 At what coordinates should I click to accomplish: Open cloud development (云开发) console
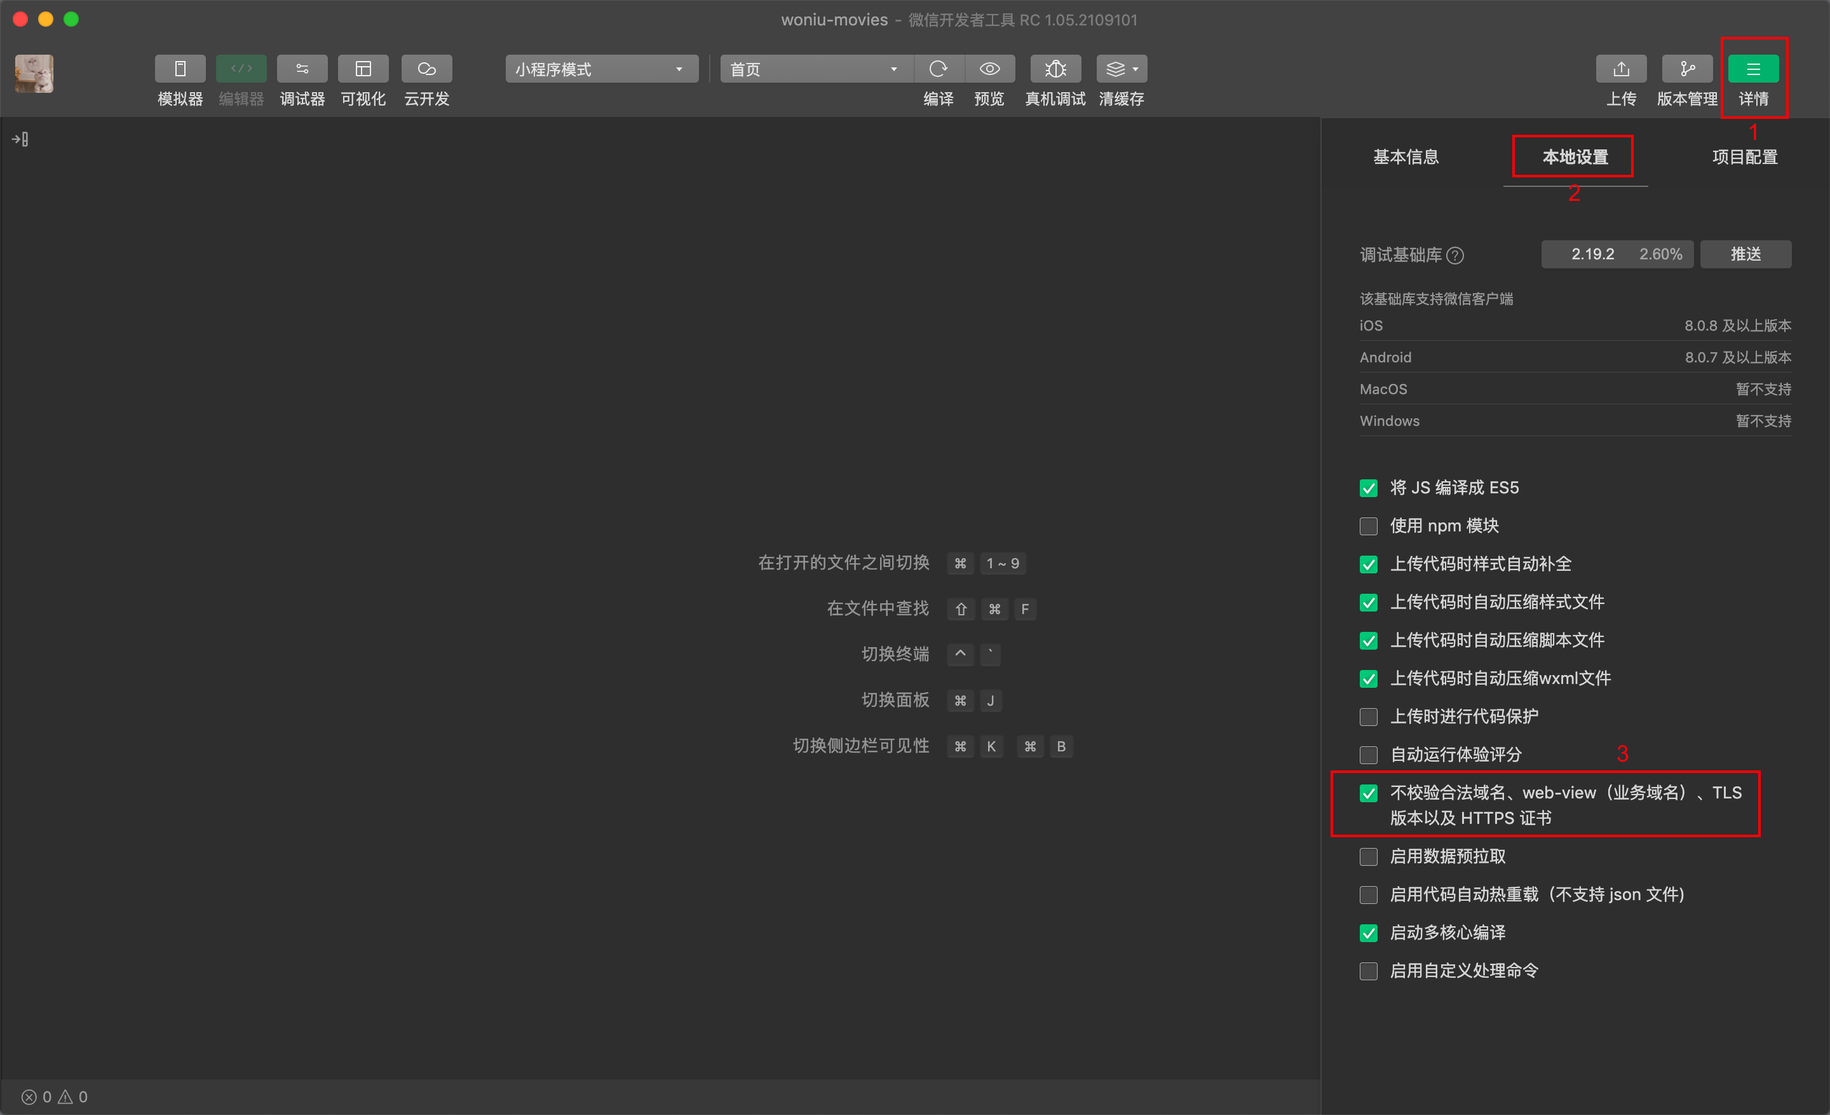[x=426, y=69]
